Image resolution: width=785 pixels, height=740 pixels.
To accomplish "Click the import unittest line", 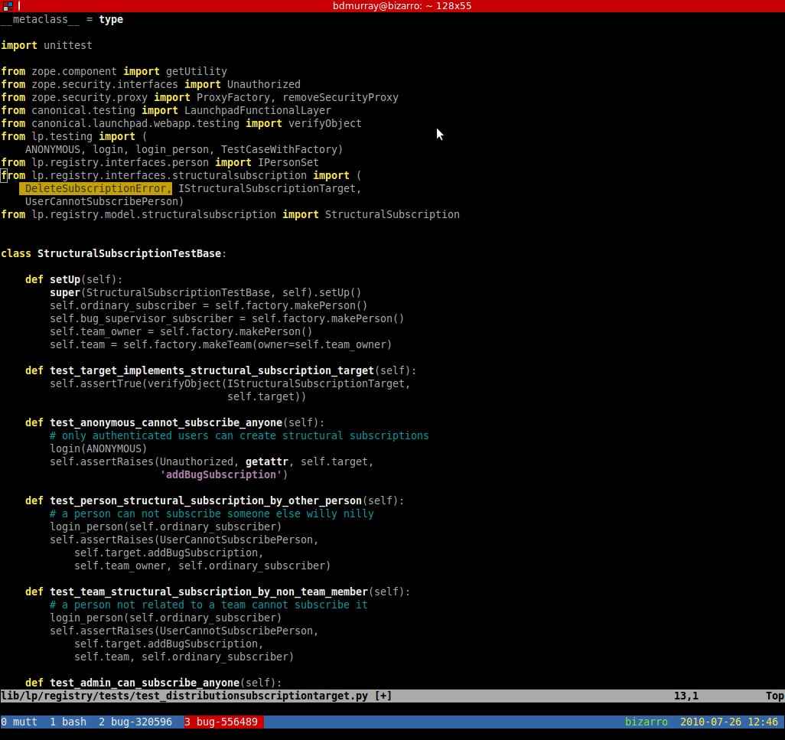I will click(47, 45).
